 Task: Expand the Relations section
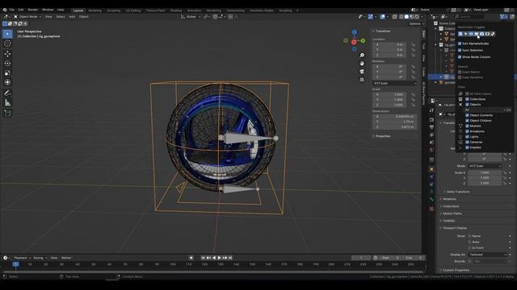(449, 199)
